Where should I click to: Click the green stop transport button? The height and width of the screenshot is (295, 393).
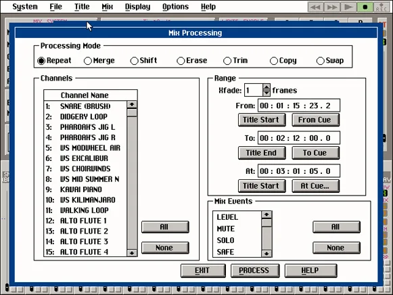coord(365,7)
